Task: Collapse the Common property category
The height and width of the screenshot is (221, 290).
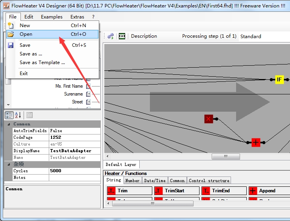Action: [9, 124]
